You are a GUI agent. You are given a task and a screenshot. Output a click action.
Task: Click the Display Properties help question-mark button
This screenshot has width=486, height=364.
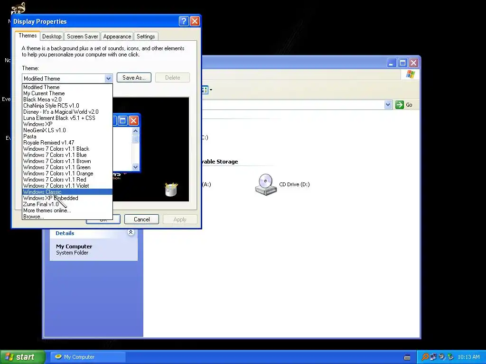pyautogui.click(x=184, y=21)
